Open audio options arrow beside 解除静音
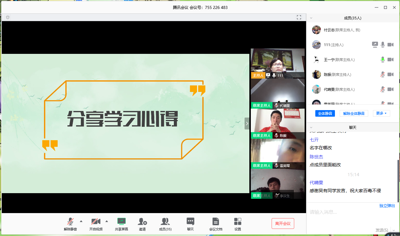This screenshot has height=236, width=400. pyautogui.click(x=81, y=221)
